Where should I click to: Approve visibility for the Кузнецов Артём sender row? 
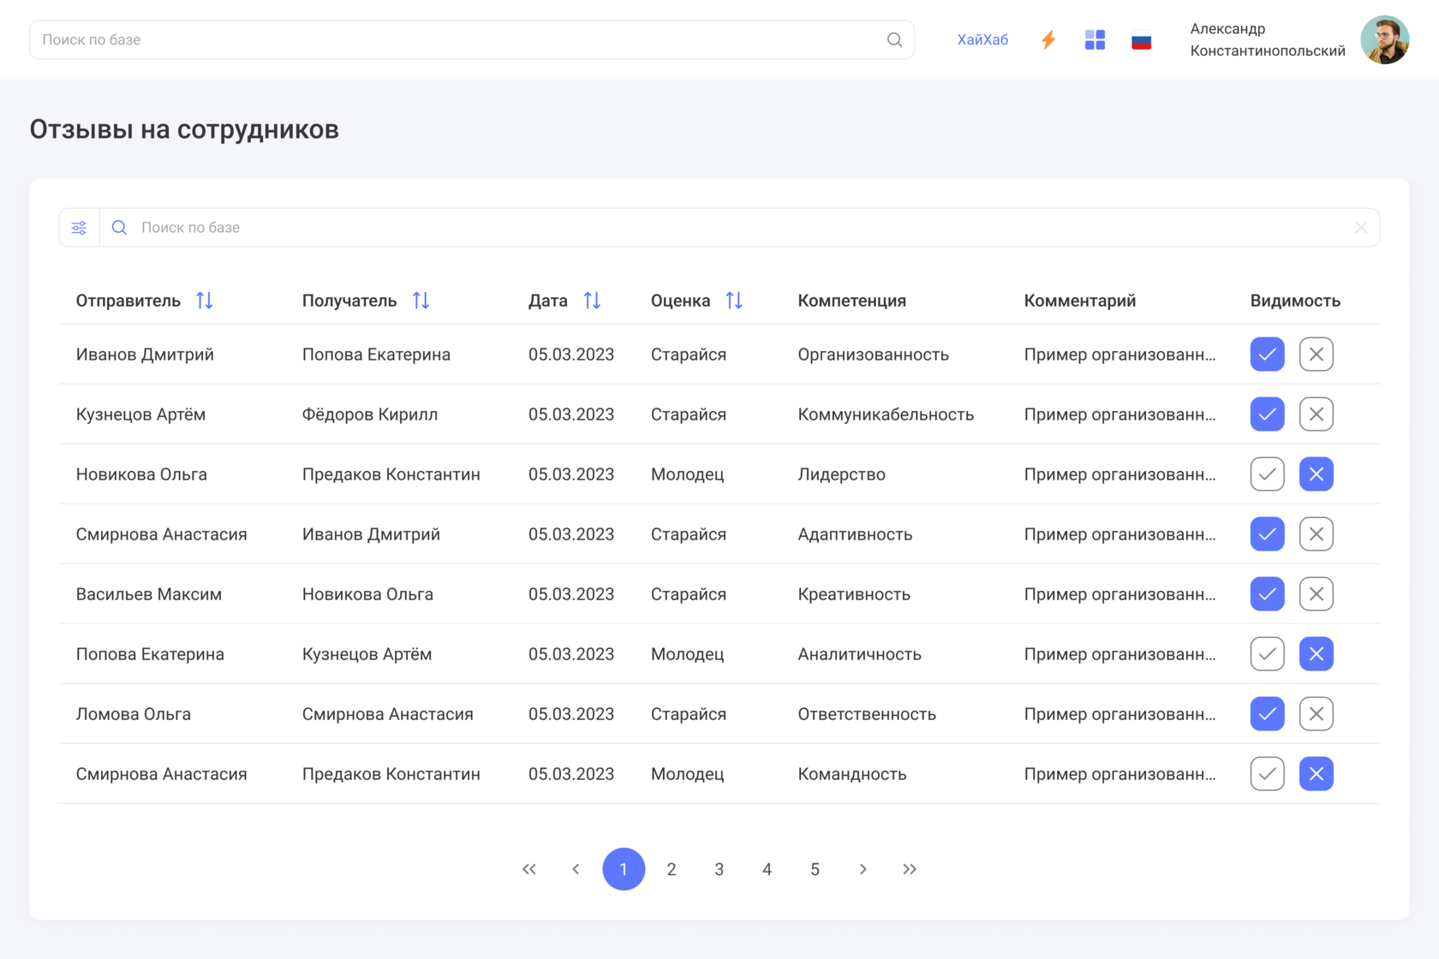(x=1268, y=414)
